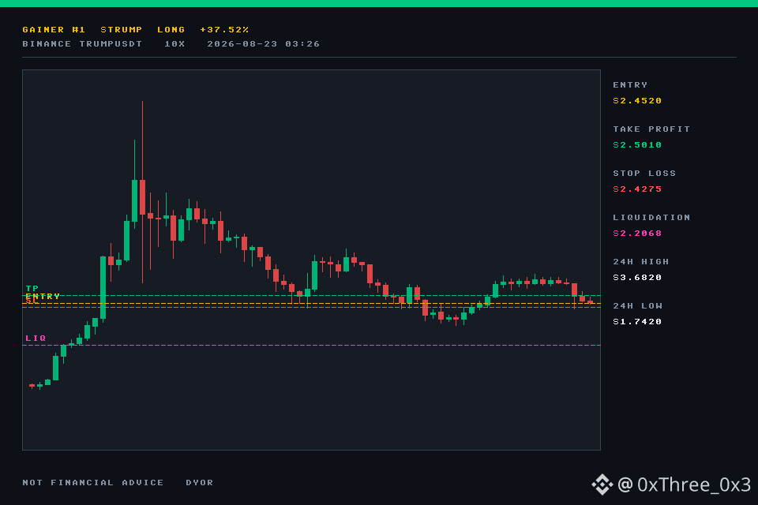This screenshot has height=505, width=758.
Task: Click the TP line label on chart
Action: (x=32, y=289)
